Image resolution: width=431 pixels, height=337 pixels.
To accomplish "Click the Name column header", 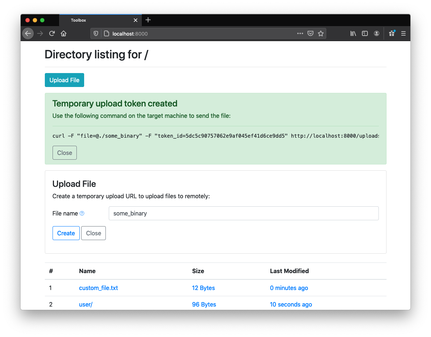I will [87, 271].
